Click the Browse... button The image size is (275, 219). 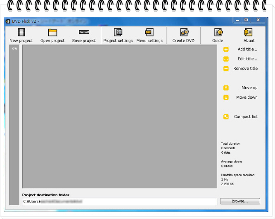coord(240,201)
